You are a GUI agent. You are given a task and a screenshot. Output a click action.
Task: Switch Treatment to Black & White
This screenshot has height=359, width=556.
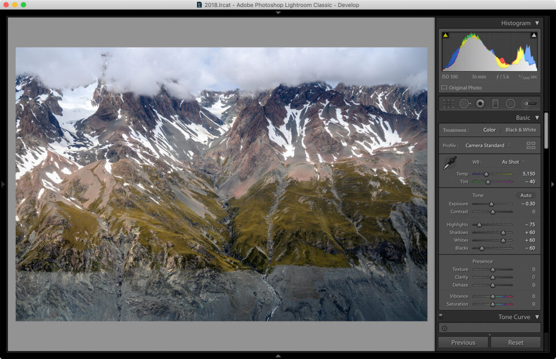click(x=520, y=130)
